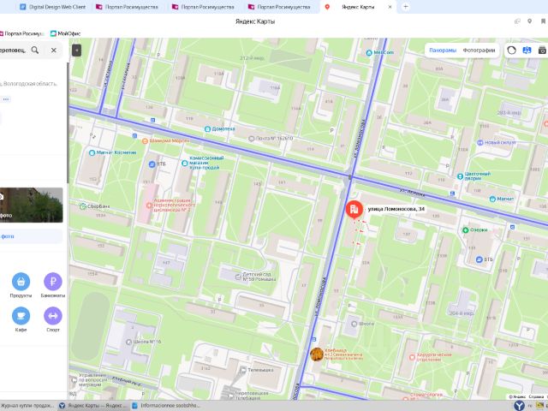Click the Почта № 162610 map label

(271, 139)
